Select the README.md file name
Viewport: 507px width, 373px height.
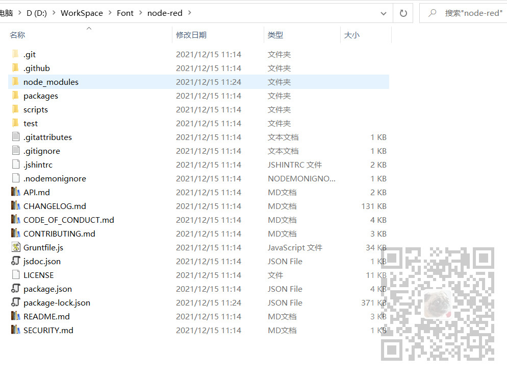46,316
